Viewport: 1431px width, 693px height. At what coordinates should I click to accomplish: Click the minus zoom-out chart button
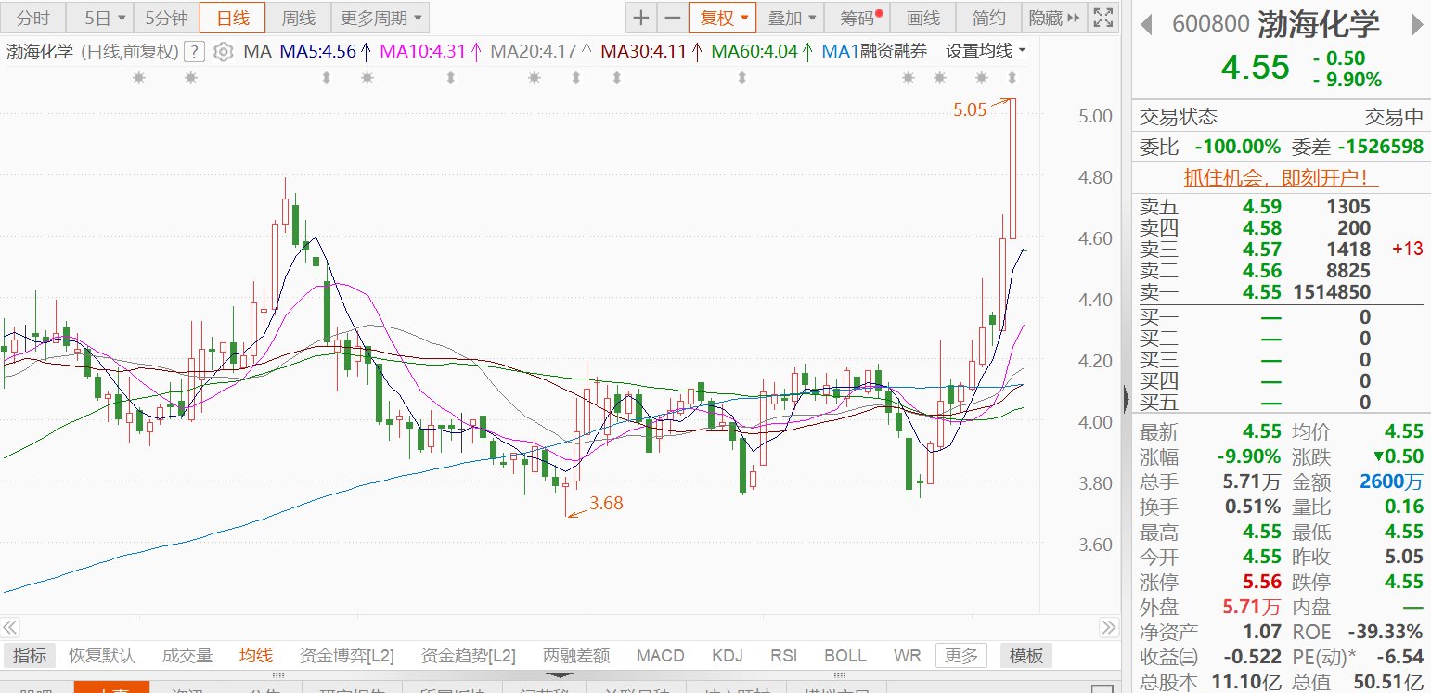click(x=672, y=18)
